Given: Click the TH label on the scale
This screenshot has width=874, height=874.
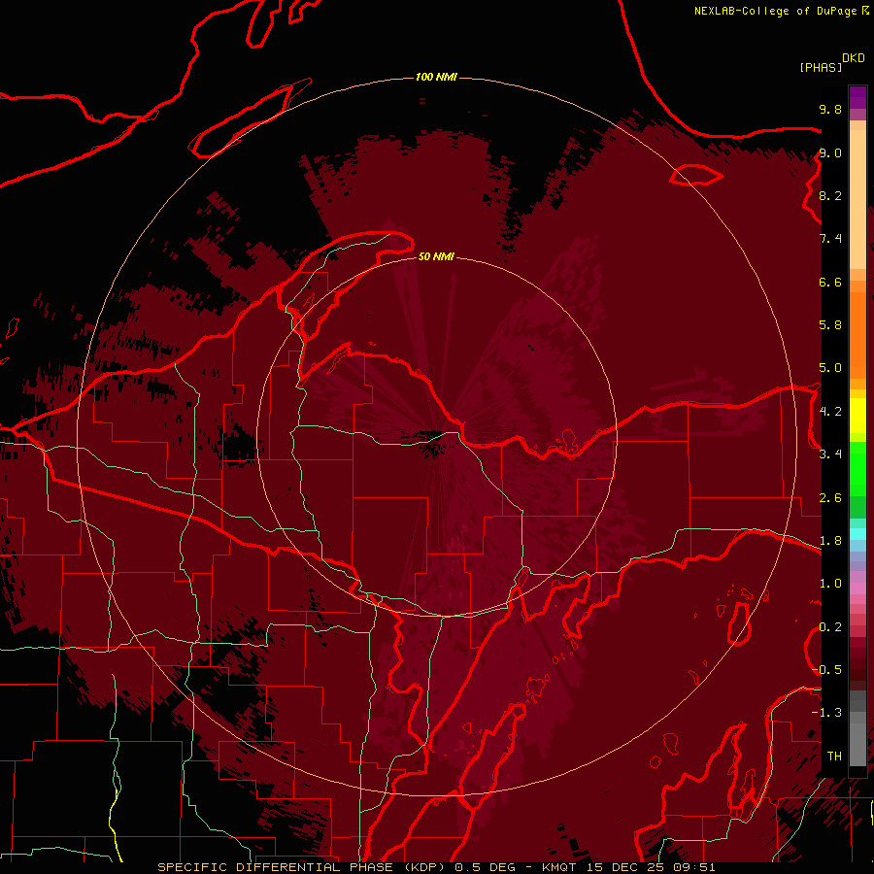Looking at the screenshot, I should point(834,756).
